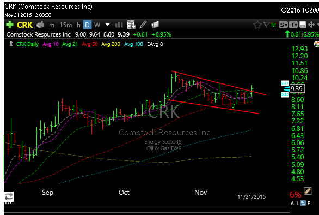
Task: Open the calendar add-indicator icon
Action: click(131, 25)
